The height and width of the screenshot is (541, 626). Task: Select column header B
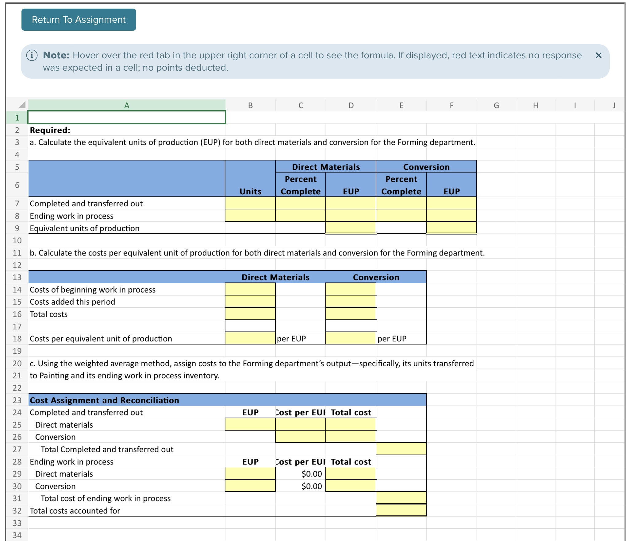[250, 105]
